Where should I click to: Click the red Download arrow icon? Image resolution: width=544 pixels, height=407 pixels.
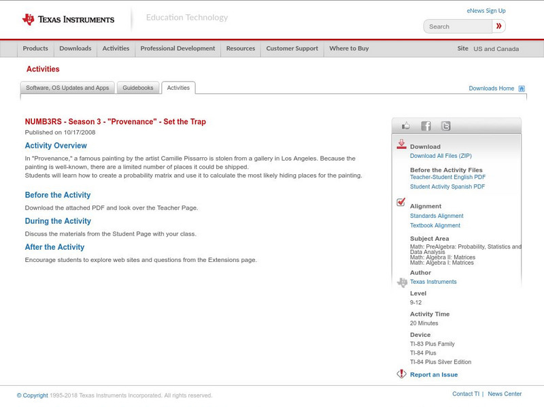pyautogui.click(x=401, y=144)
